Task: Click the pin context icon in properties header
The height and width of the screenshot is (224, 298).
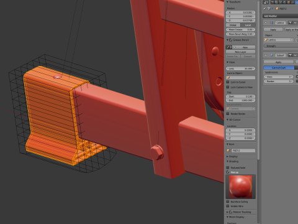Action: pyautogui.click(x=264, y=9)
